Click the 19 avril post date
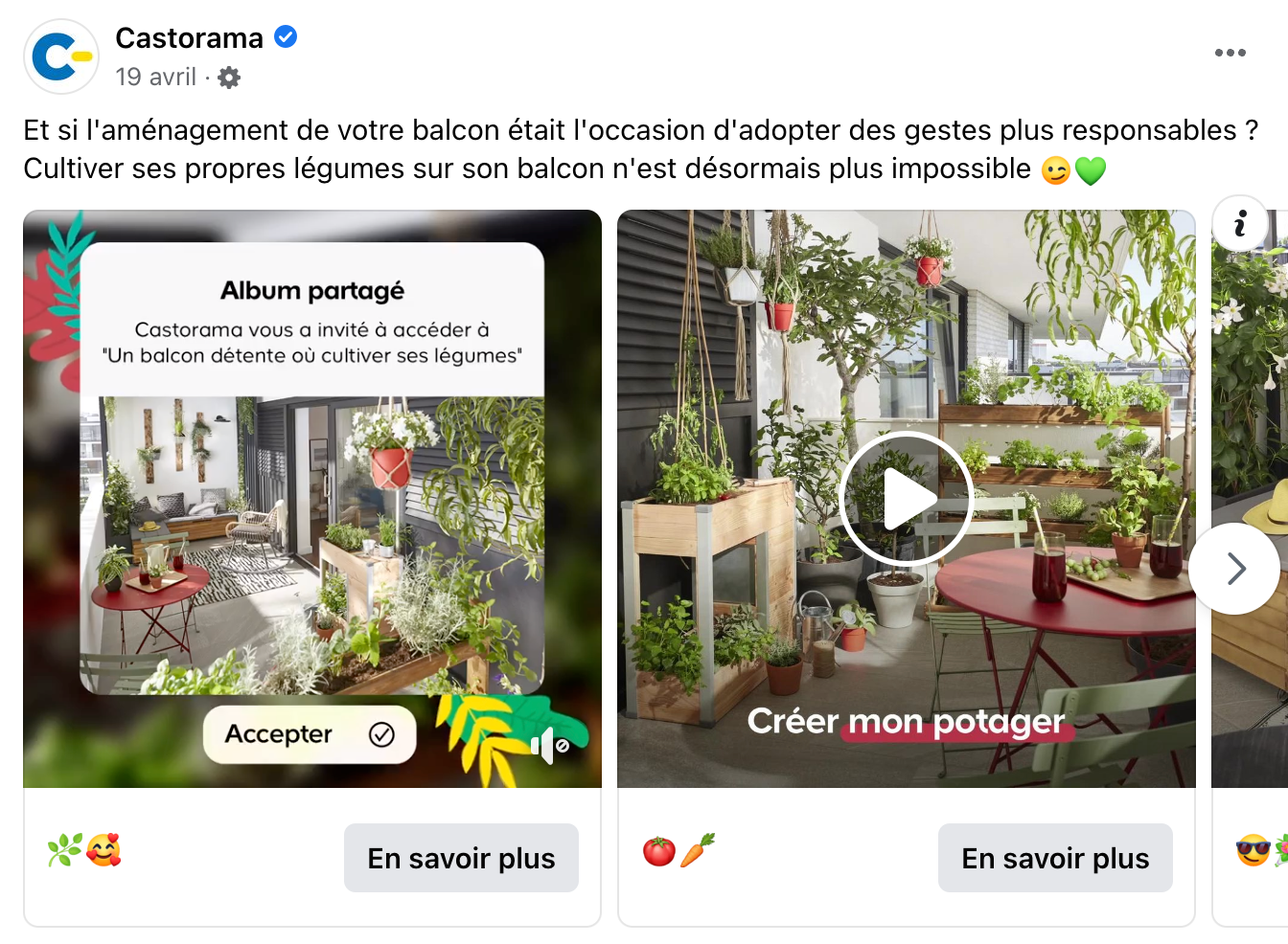 (155, 77)
